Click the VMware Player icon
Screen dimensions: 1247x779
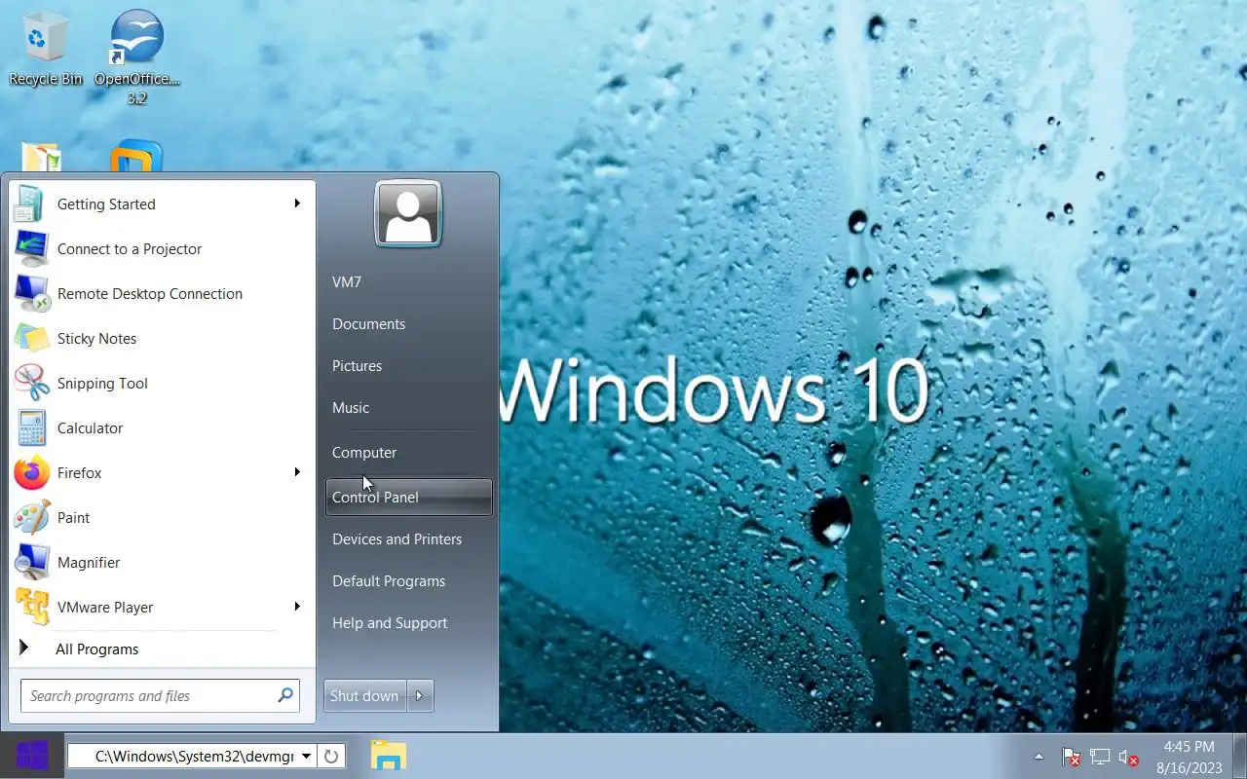[31, 607]
